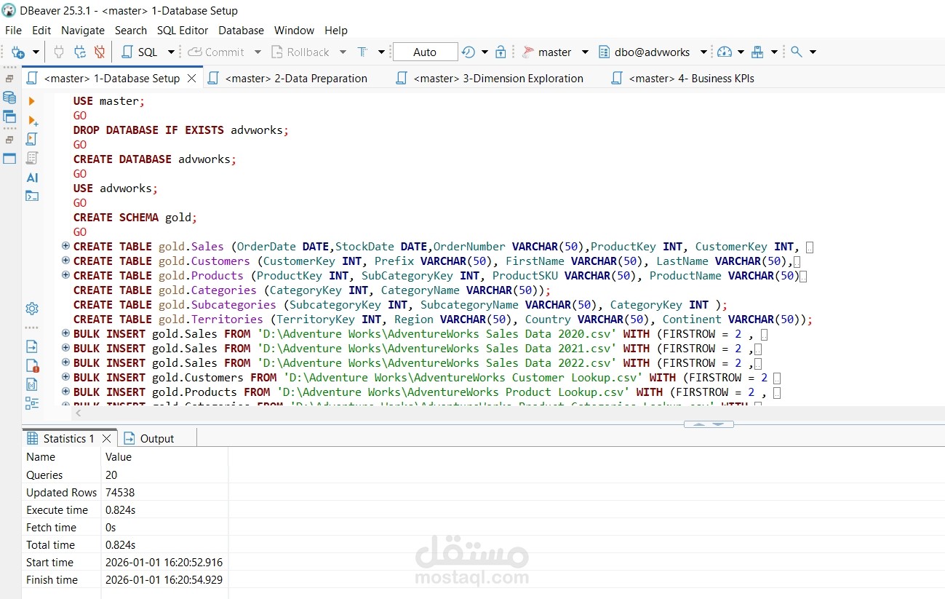Switch to the 2-Data Preparation tab
Screen dimensions: 945x599
tap(287, 79)
